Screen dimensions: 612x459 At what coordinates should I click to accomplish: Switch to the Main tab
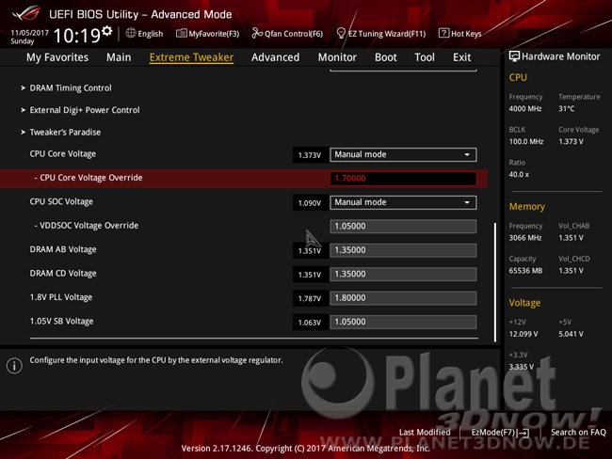coord(119,57)
